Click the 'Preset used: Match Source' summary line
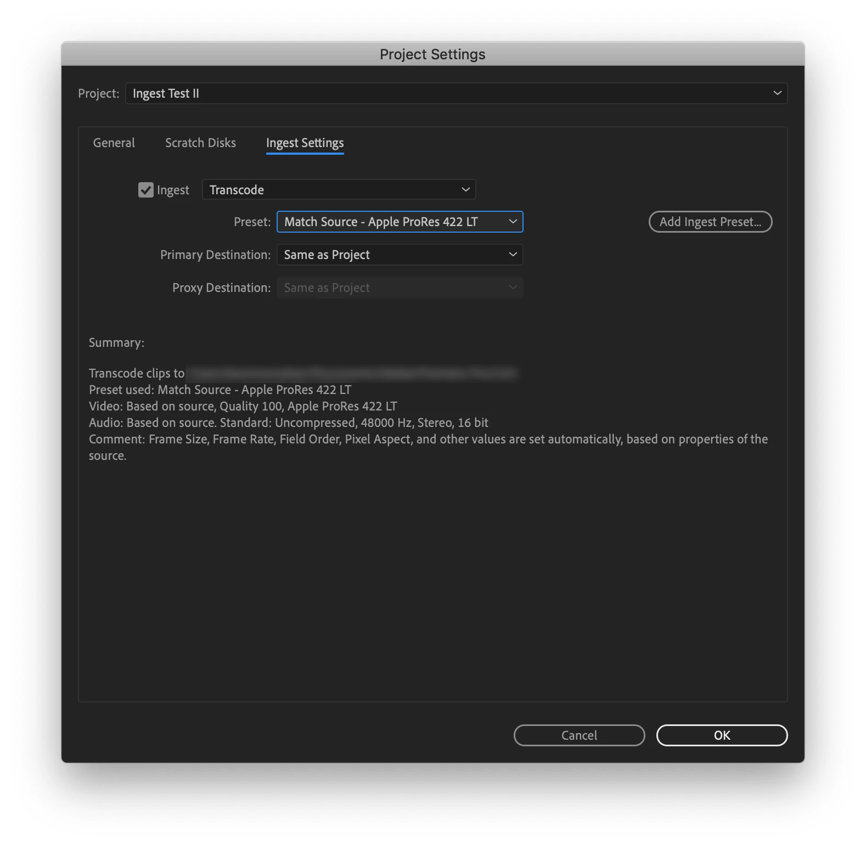866x844 pixels. (x=220, y=390)
